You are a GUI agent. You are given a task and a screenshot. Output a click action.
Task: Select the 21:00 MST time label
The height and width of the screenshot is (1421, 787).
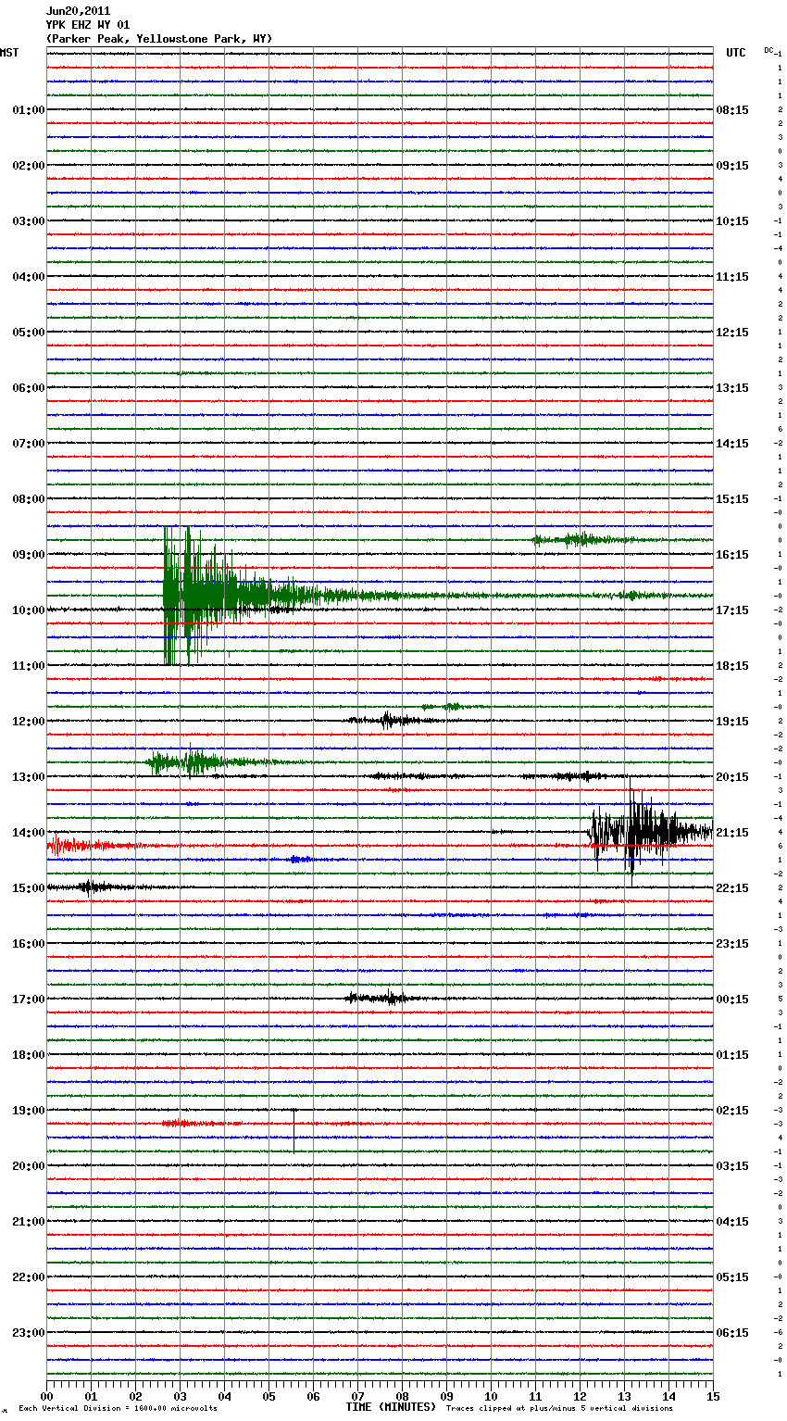(x=28, y=1222)
